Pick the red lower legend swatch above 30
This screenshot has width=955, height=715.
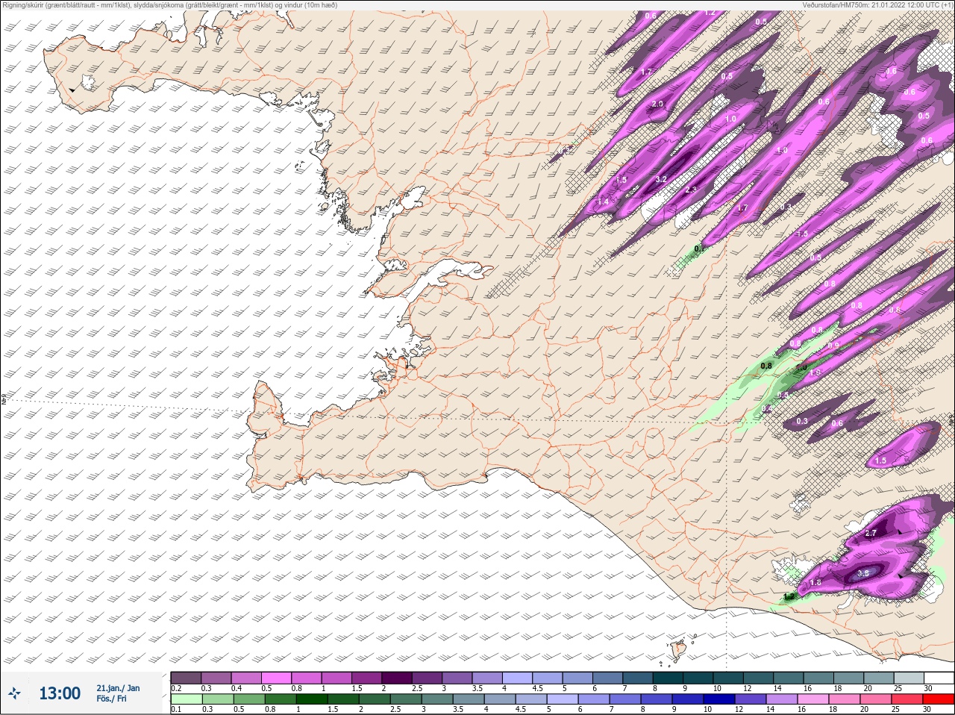(939, 699)
